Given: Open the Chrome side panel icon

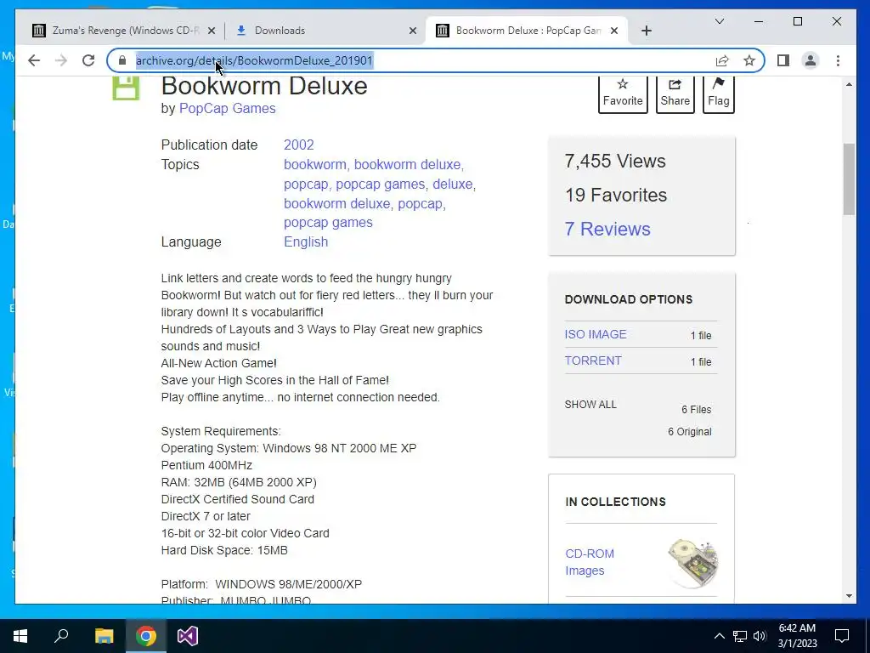Looking at the screenshot, I should 782,60.
